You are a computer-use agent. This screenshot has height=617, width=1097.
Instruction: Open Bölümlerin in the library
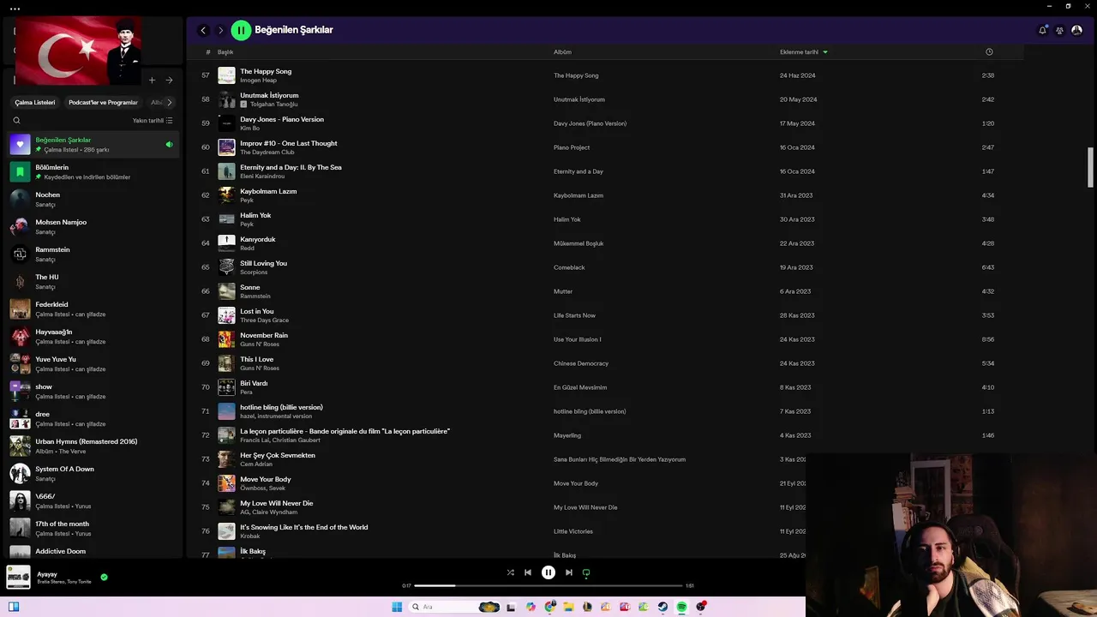93,172
